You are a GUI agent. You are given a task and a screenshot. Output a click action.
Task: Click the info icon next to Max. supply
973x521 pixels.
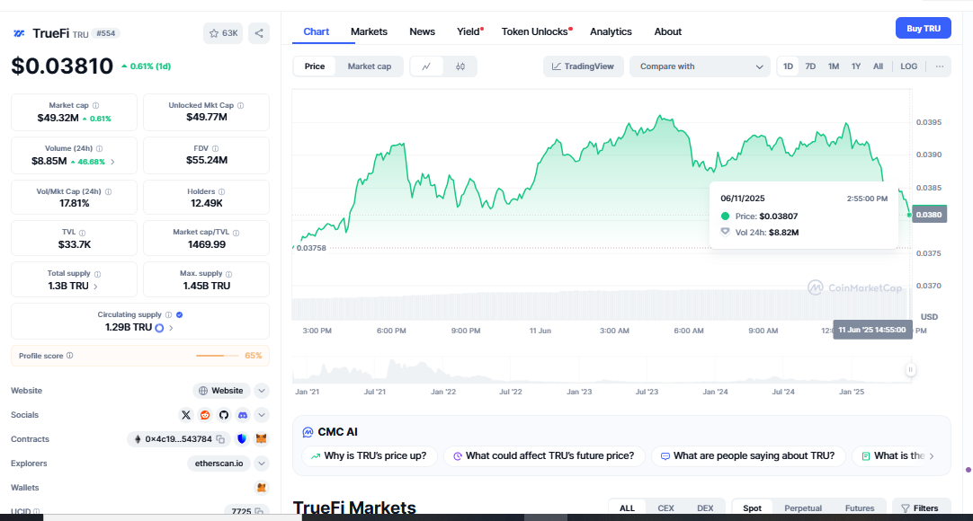pyautogui.click(x=229, y=274)
